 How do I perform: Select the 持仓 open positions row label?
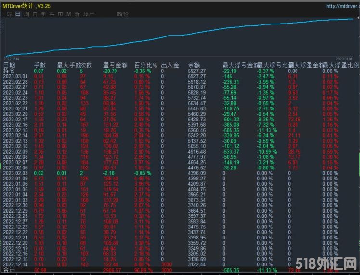[x=9, y=71]
